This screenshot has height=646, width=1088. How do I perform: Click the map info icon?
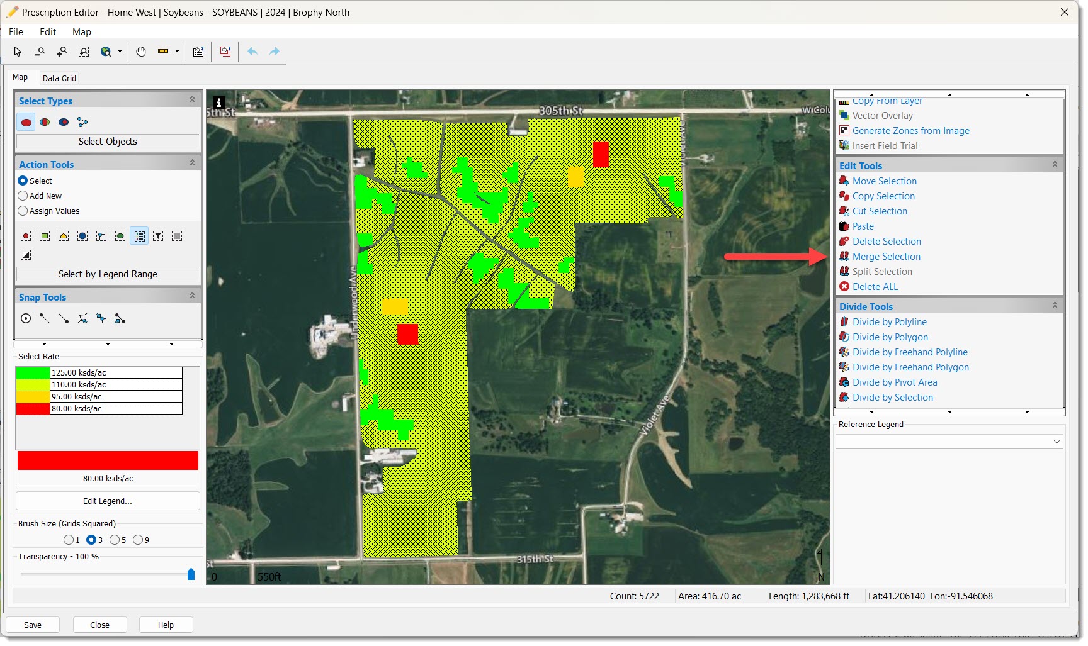(x=218, y=102)
